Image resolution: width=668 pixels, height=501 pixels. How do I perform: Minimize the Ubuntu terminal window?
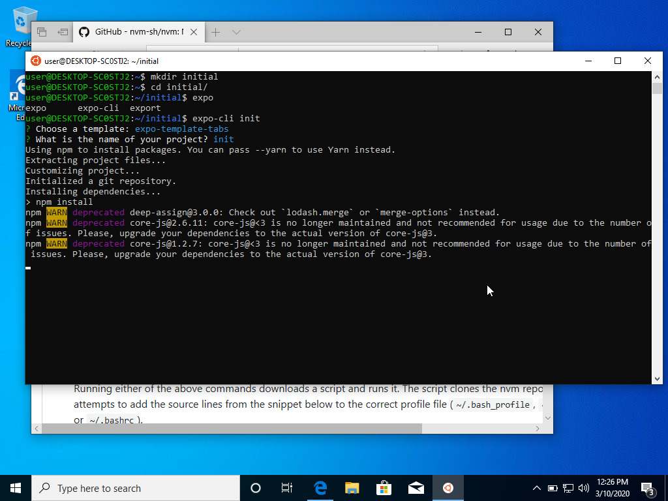tap(588, 61)
